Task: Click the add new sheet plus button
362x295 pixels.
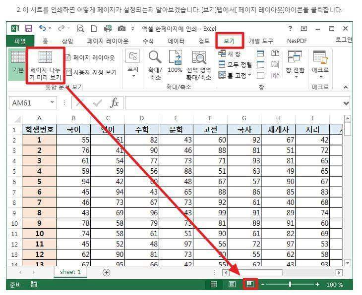Action: 106,272
